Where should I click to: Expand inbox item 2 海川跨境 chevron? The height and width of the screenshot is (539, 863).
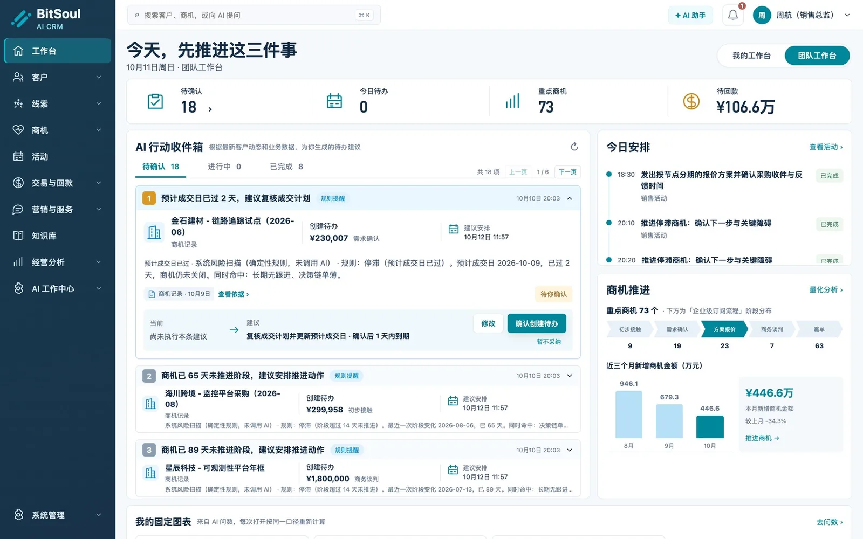click(570, 376)
